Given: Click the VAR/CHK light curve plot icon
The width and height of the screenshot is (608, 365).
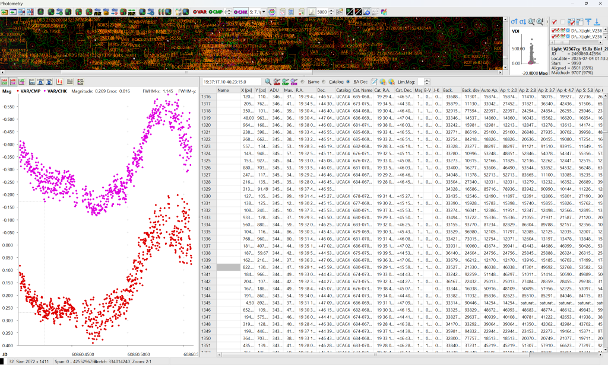Looking at the screenshot, I should [x=13, y=82].
